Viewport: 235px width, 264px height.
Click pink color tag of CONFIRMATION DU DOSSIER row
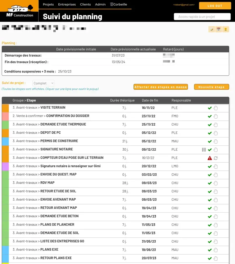pos(5,116)
